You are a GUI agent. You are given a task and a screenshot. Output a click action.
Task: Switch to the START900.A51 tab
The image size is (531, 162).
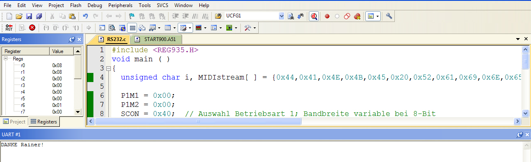click(156, 39)
